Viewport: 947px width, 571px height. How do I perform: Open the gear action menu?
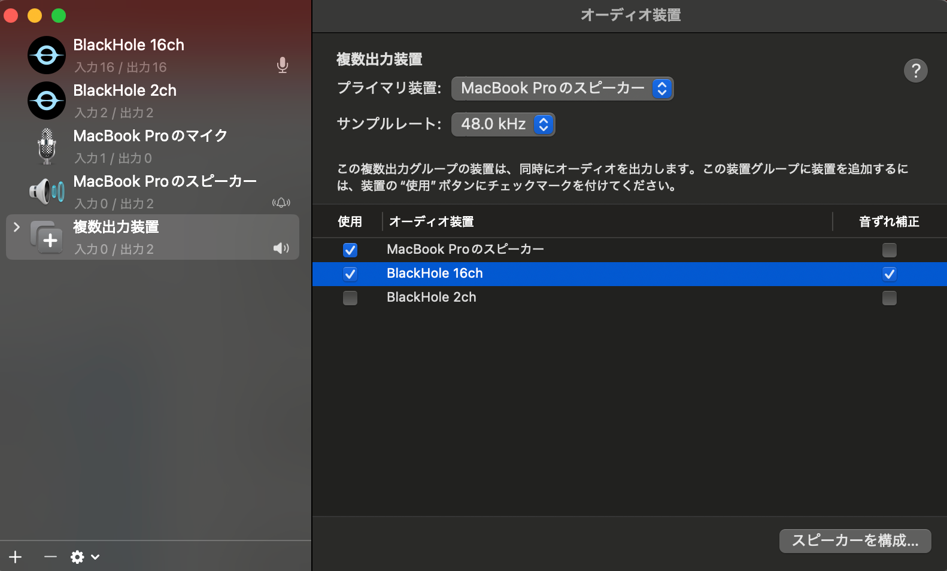click(x=85, y=557)
